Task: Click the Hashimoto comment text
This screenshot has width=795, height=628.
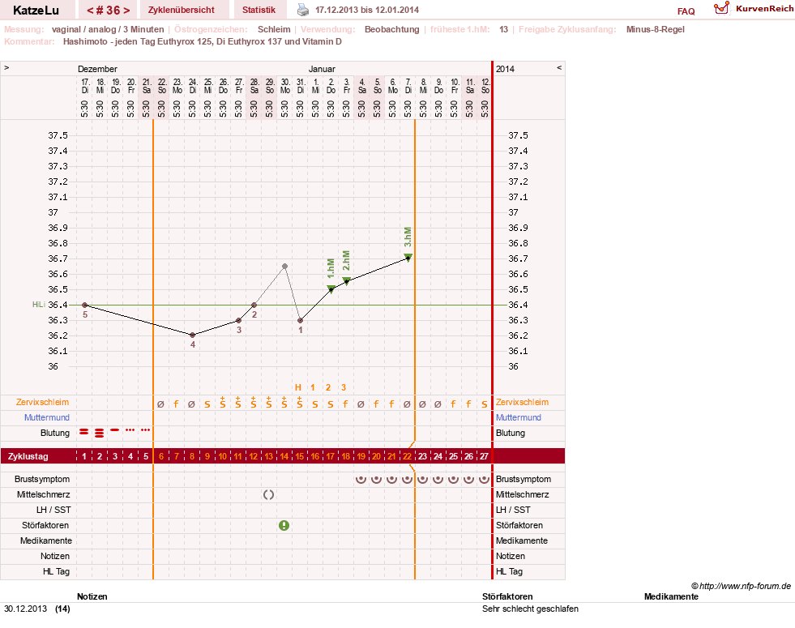Action: [203, 41]
